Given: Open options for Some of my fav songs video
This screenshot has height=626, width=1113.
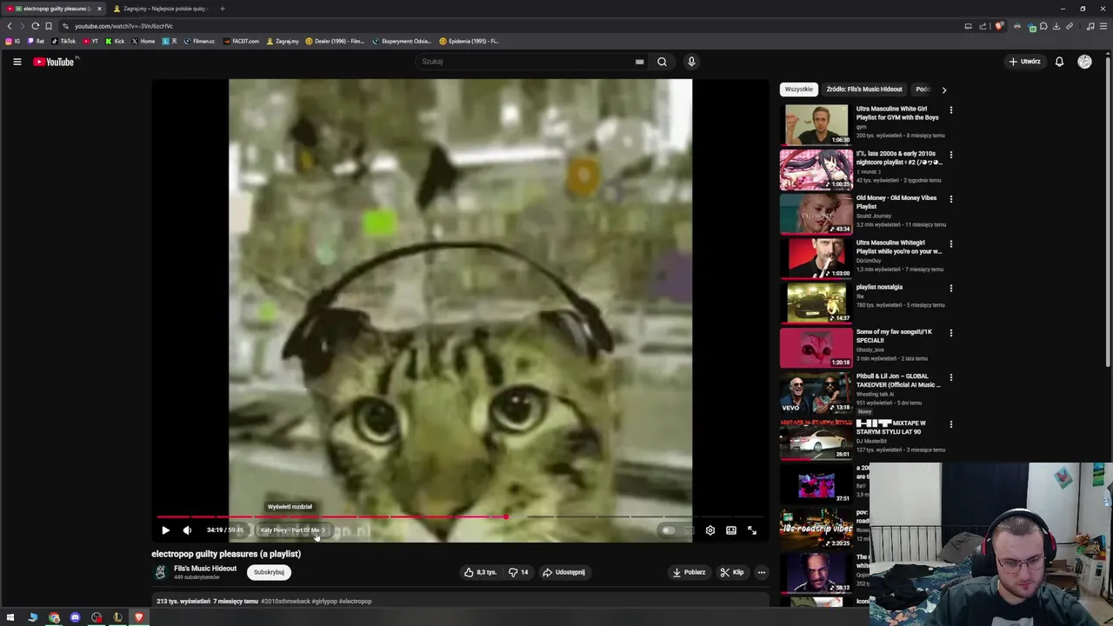Looking at the screenshot, I should (x=950, y=333).
